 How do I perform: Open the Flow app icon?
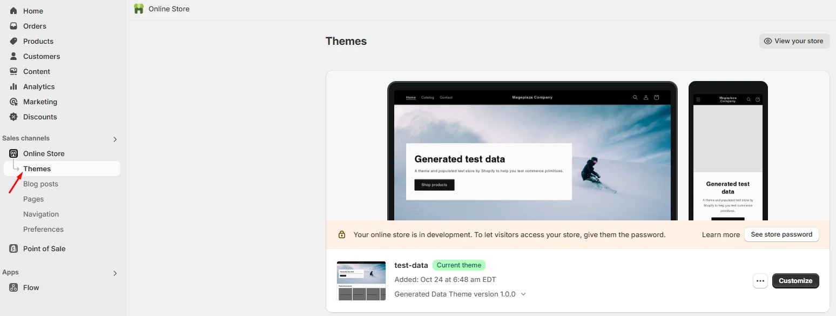point(14,287)
